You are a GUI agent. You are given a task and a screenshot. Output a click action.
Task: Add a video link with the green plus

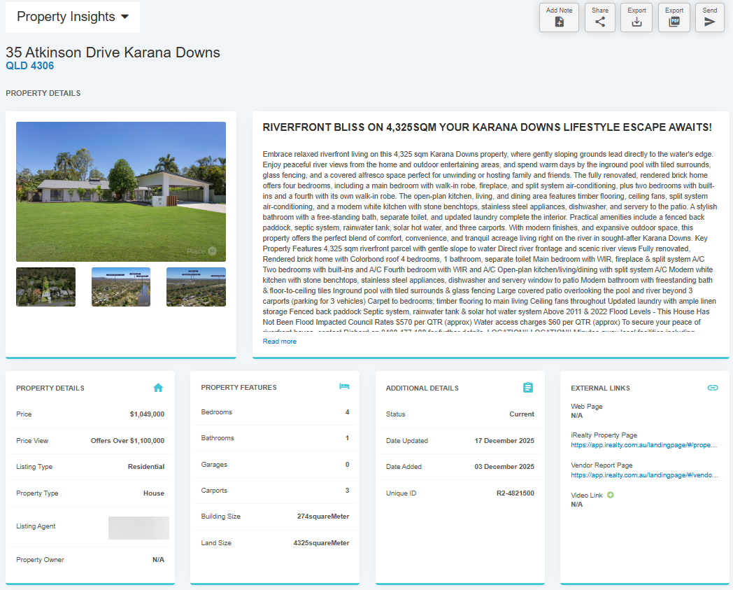coord(611,495)
